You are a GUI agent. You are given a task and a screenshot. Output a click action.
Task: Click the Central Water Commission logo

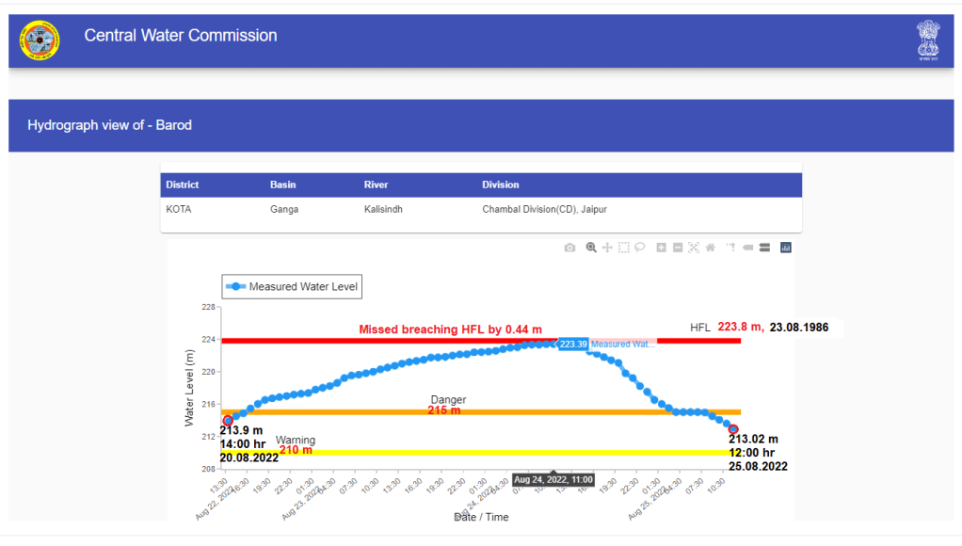pos(40,40)
